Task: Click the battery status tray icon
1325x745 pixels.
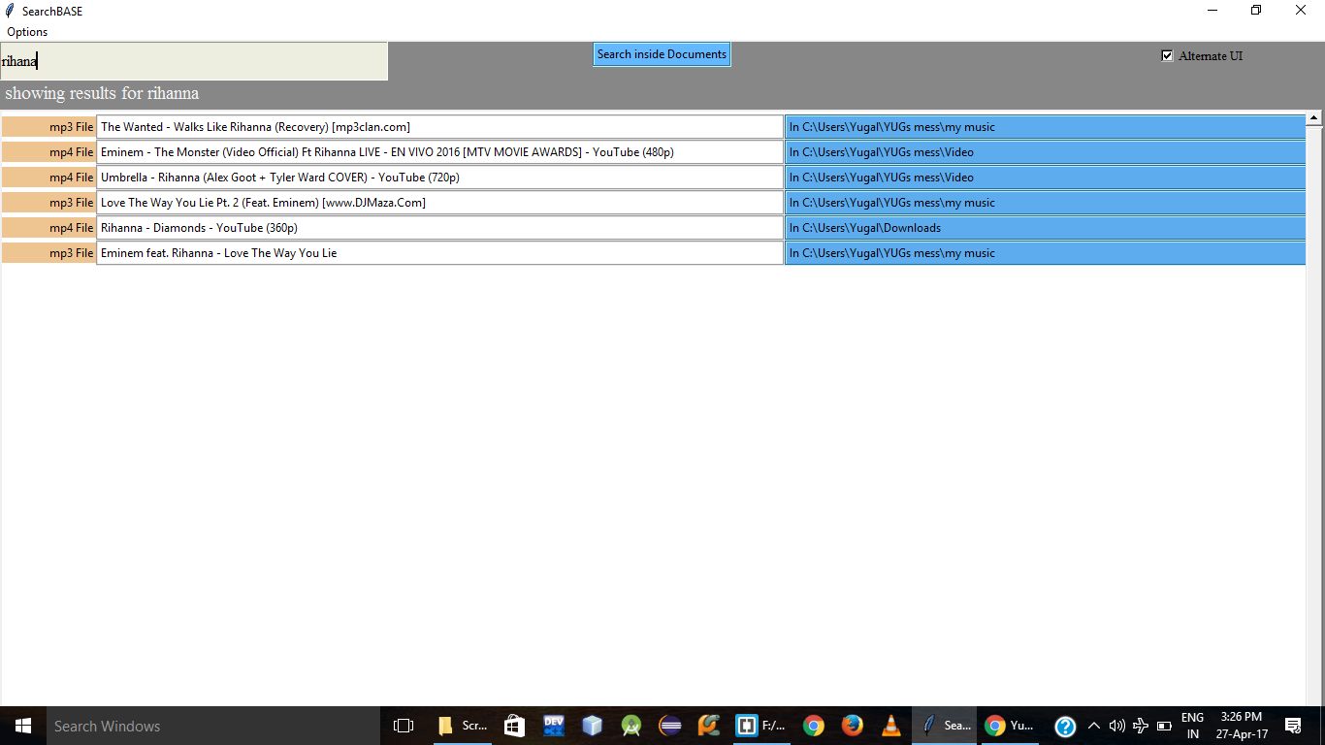Action: [x=1164, y=726]
